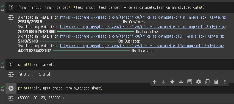Image resolution: width=234 pixels, height=104 pixels.
Task: Toggle output options for the shape output
Action: [11, 98]
